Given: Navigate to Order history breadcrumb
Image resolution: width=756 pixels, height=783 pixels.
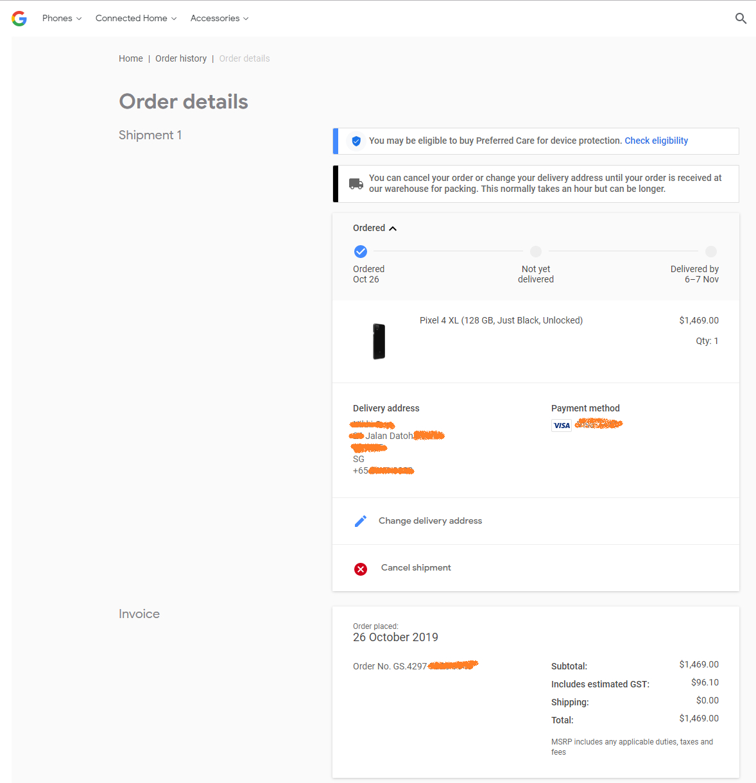Looking at the screenshot, I should pyautogui.click(x=181, y=58).
